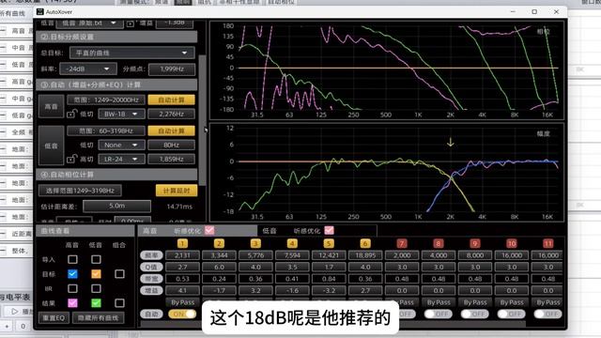Click By Pass button under band 9
The image size is (601, 338).
click(475, 302)
